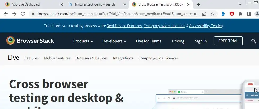Open Mobile Features subnav item
The width and height of the screenshot is (259, 109).
(57, 58)
